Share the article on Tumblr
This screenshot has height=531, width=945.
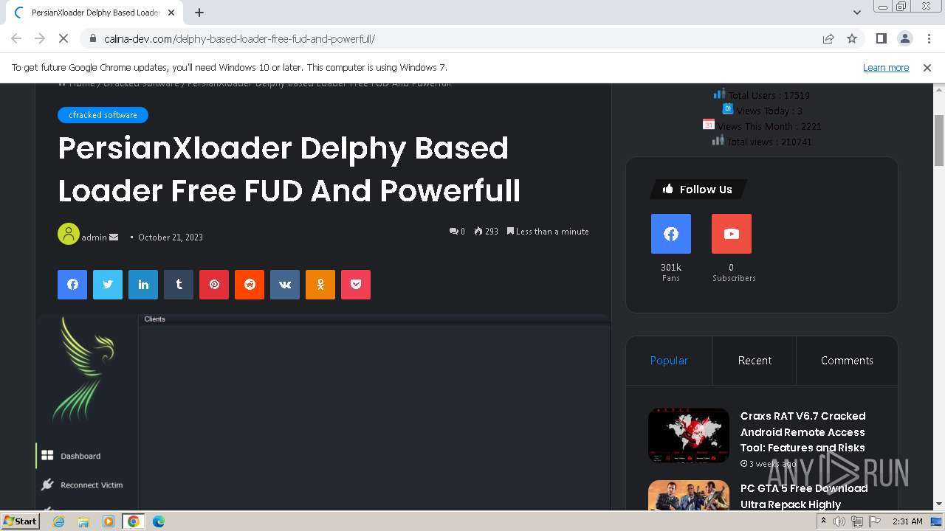point(179,285)
